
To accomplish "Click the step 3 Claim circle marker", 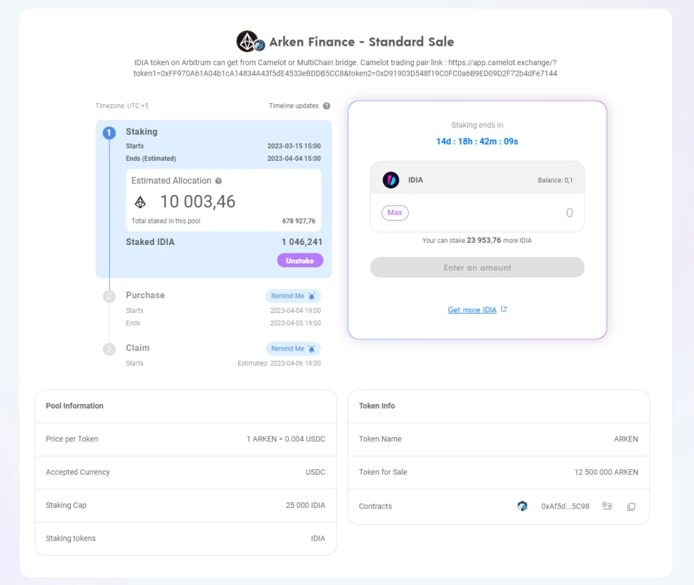I will click(110, 348).
